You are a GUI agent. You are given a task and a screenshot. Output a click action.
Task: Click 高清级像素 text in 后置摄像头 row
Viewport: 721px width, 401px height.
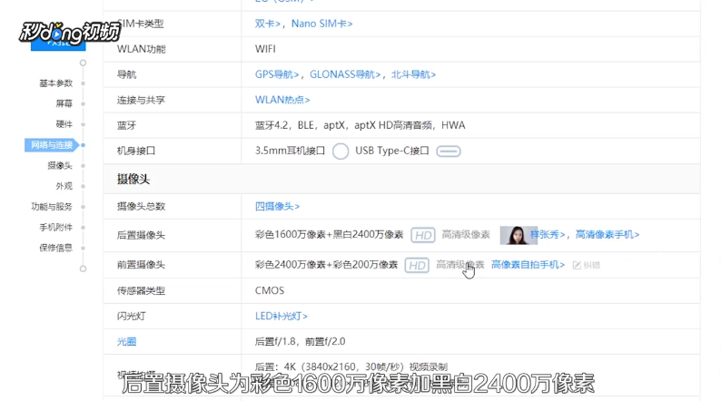pyautogui.click(x=466, y=235)
